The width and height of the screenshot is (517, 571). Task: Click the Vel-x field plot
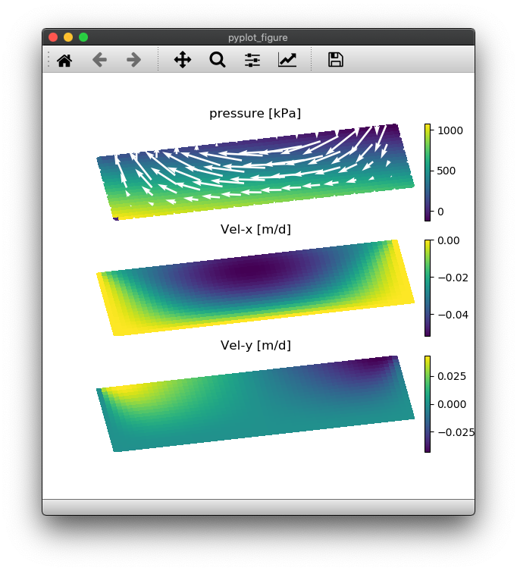[255, 288]
